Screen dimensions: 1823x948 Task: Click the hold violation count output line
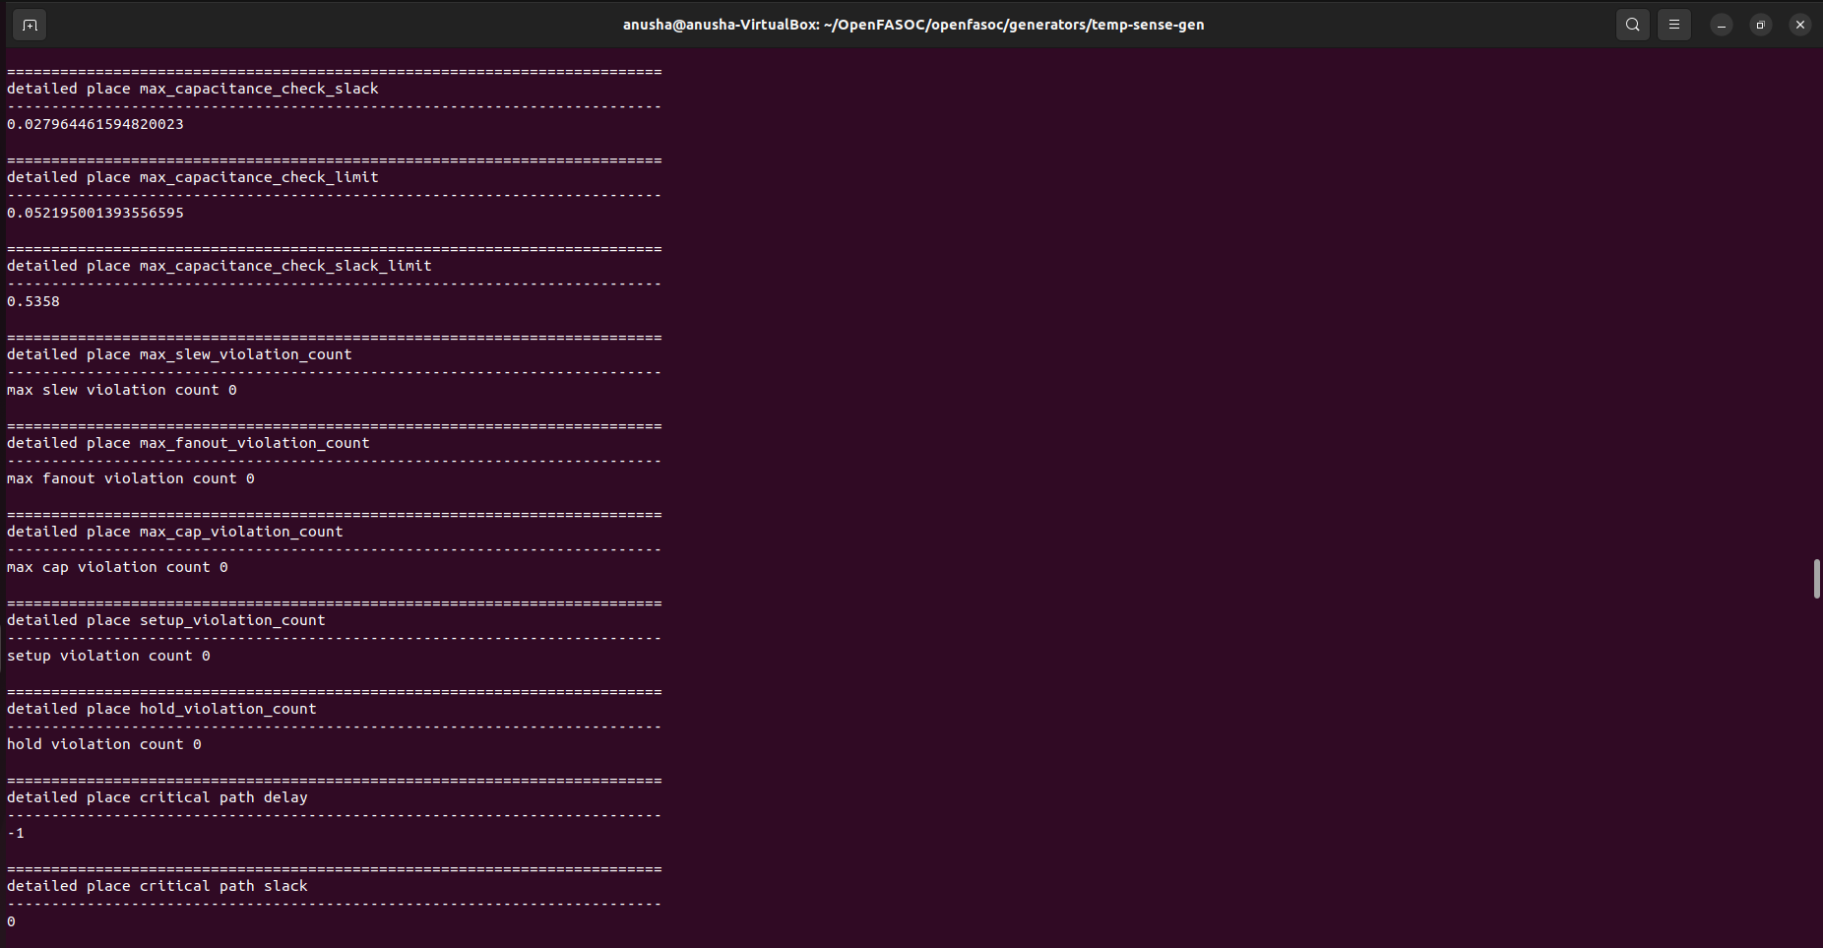tap(103, 743)
